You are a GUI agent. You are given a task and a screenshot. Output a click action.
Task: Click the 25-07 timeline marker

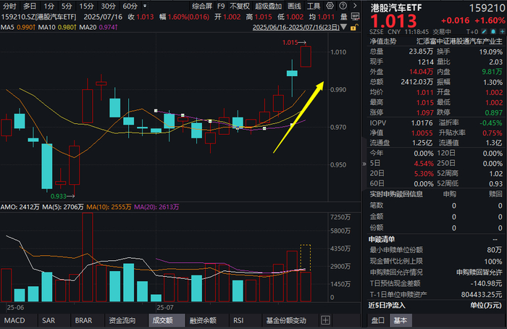[165, 307]
